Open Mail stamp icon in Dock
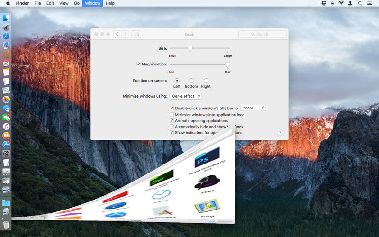 6,45
